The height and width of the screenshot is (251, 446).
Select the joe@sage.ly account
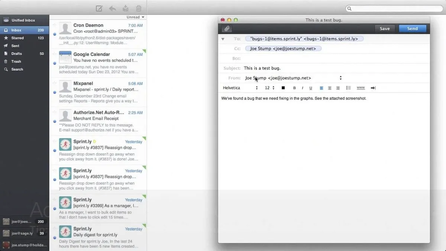click(25, 234)
